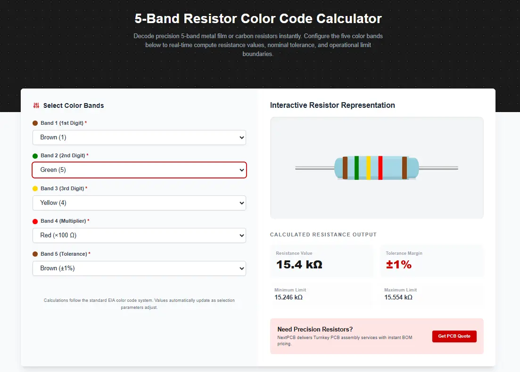Click the Need Precision Resistors? heading
The width and height of the screenshot is (520, 372).
click(x=315, y=329)
